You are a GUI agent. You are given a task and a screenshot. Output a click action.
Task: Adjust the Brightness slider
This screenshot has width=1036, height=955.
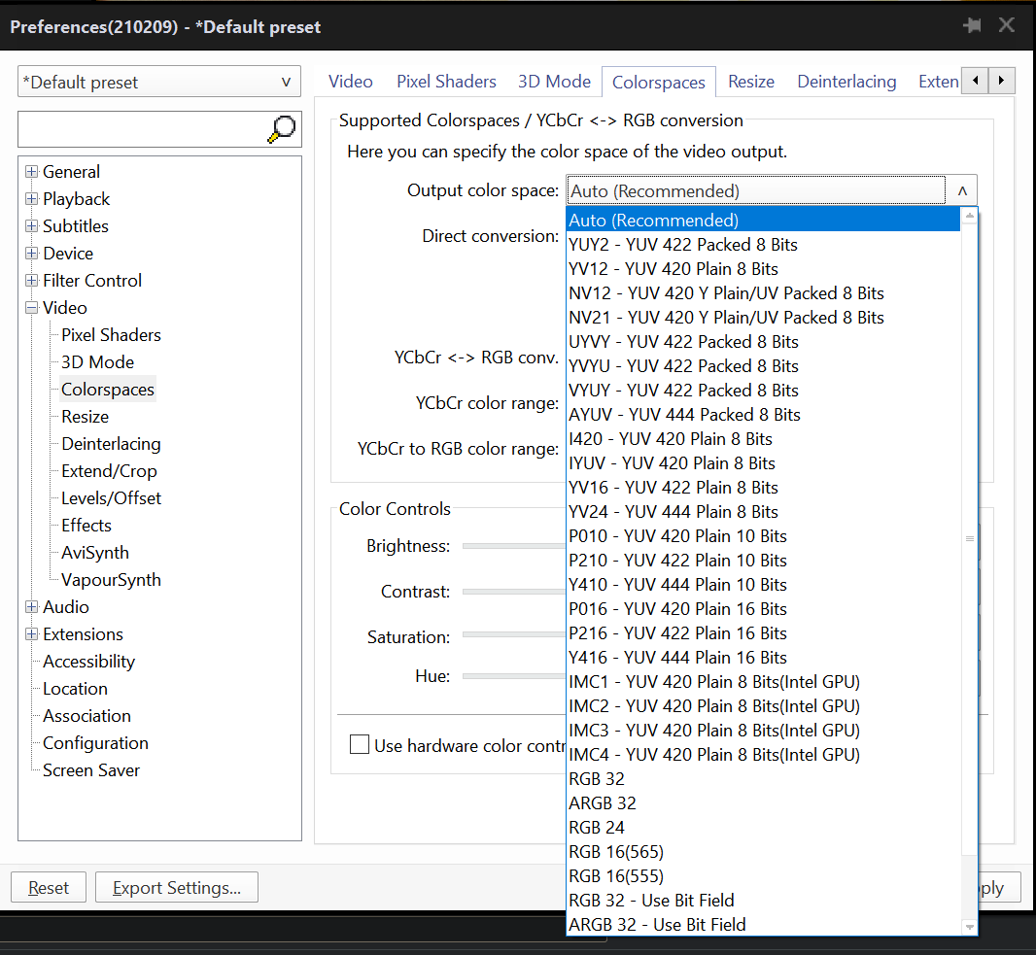[x=513, y=546]
